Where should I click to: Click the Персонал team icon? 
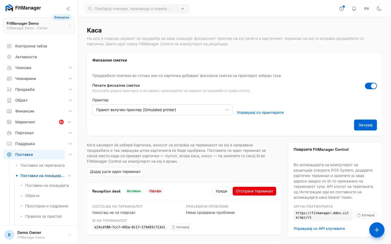(x=9, y=133)
